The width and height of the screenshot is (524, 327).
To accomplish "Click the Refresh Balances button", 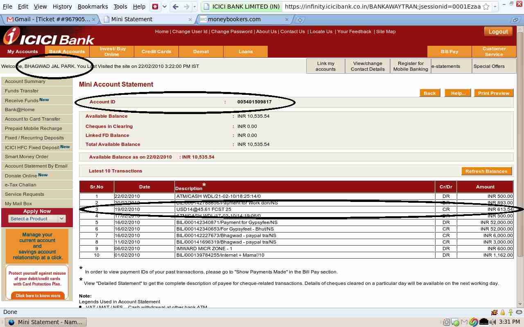I will [x=486, y=171].
